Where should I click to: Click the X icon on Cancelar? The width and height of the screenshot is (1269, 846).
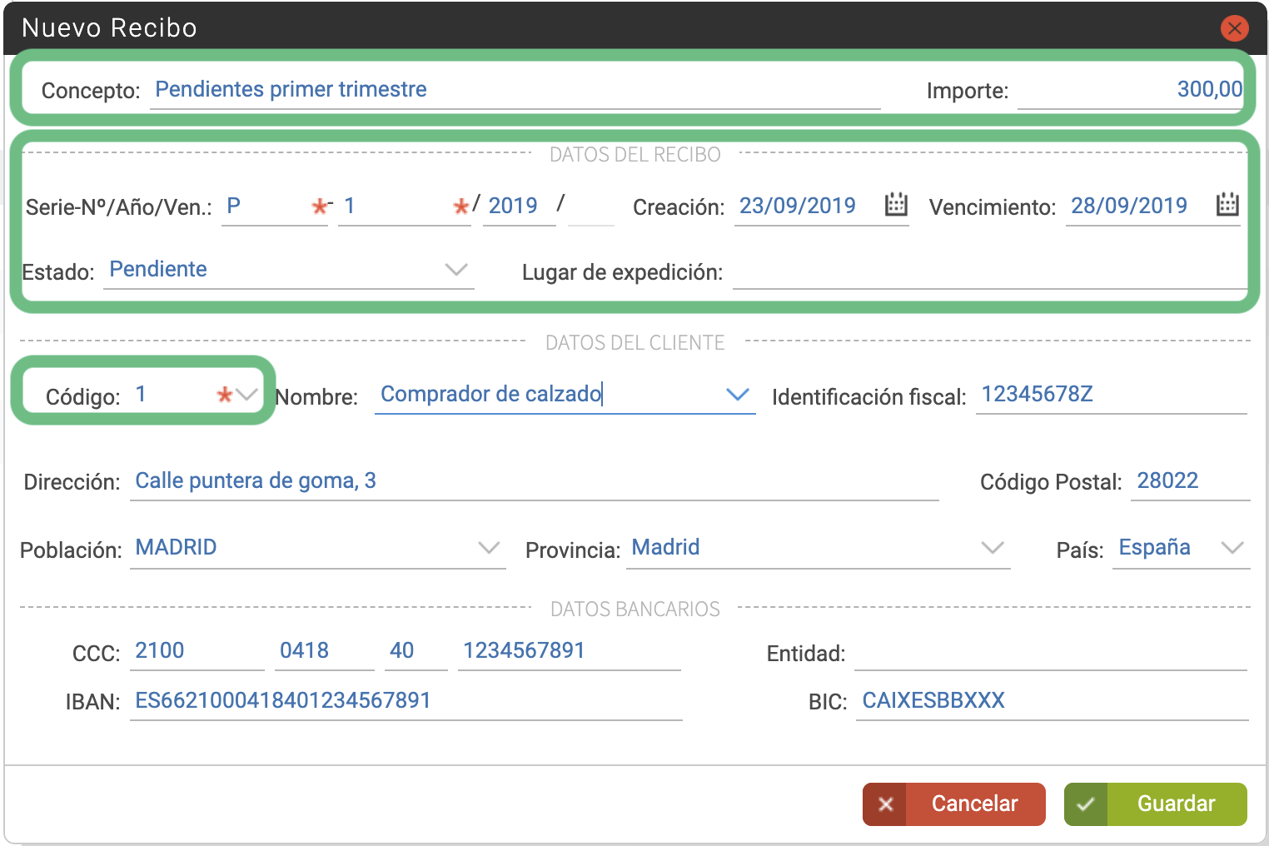885,804
